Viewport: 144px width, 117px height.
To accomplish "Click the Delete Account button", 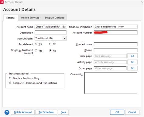I will [23, 112].
